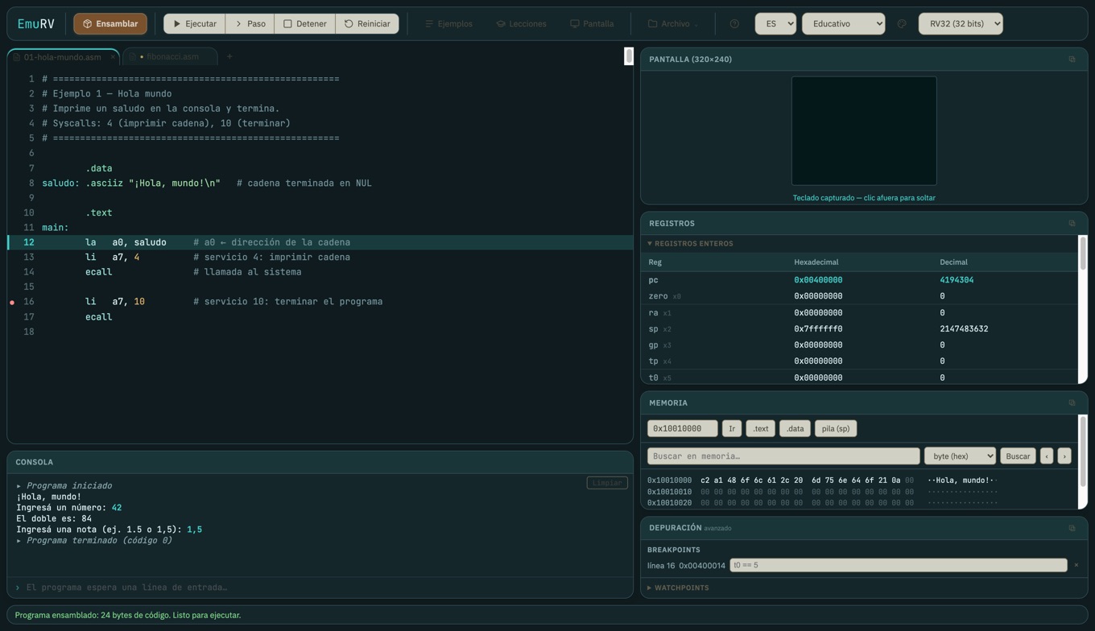This screenshot has width=1095, height=631.
Task: Switch to the fibonacci.asm tab
Action: point(171,57)
